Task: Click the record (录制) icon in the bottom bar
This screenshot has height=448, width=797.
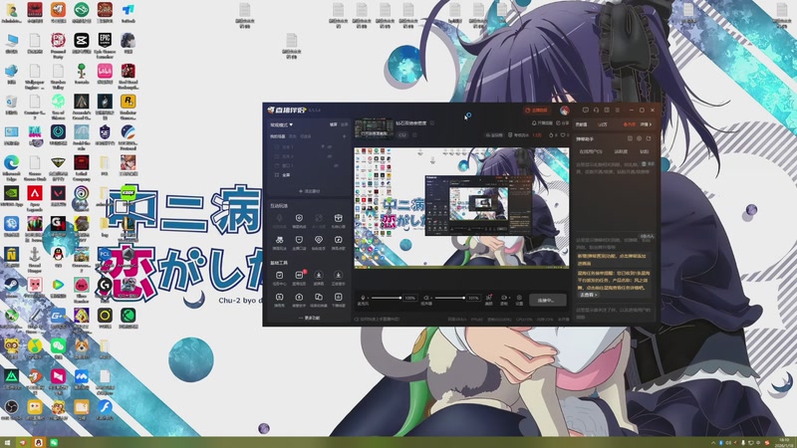Action: pos(503,298)
